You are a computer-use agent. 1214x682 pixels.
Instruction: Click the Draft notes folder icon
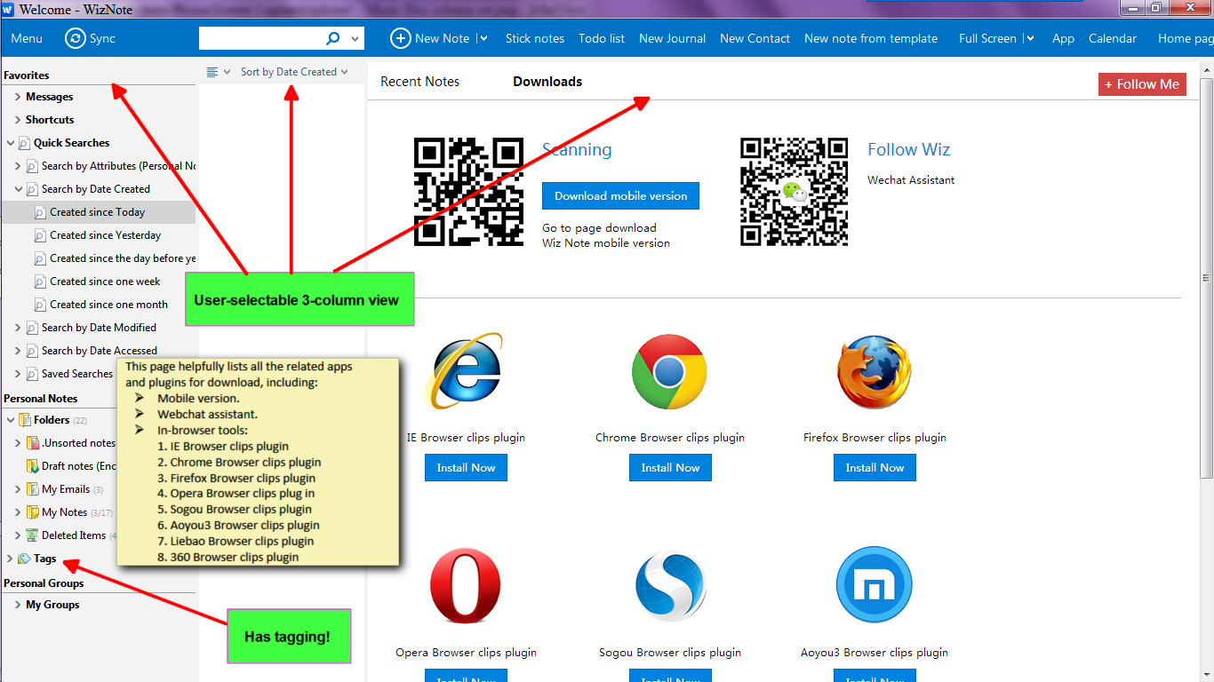[33, 466]
